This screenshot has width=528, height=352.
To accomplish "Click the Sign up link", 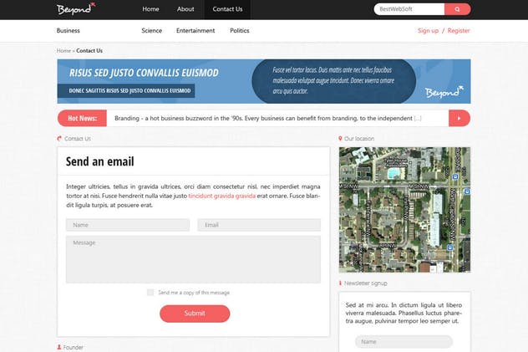I will tap(428, 31).
